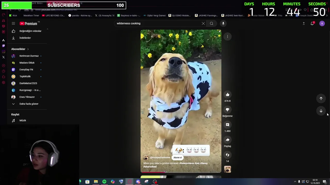330x185 pixels.
Task: Open the Short's three-dot more menu
Action: coord(227,36)
